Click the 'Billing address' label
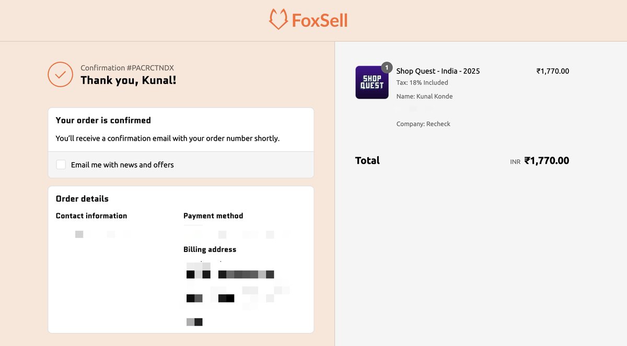Image resolution: width=627 pixels, height=346 pixels. click(x=210, y=249)
